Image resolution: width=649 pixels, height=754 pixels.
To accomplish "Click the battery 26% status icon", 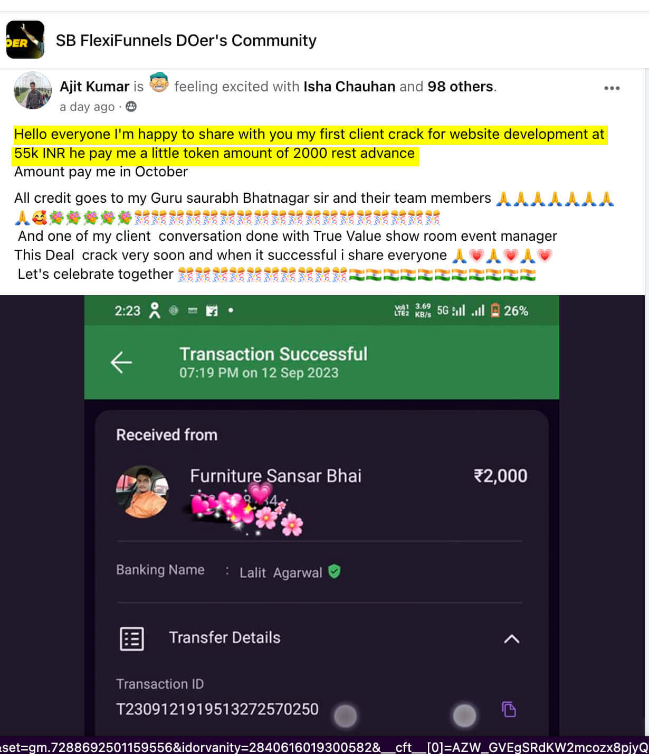I will pos(495,310).
